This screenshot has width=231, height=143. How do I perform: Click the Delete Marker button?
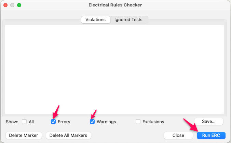point(24,135)
